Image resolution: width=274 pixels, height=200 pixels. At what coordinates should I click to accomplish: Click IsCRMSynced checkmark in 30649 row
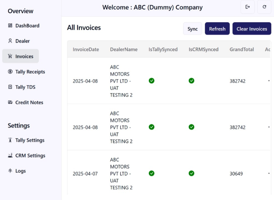point(191,173)
